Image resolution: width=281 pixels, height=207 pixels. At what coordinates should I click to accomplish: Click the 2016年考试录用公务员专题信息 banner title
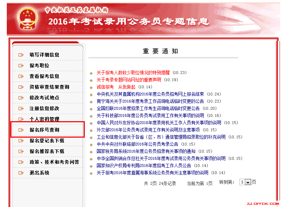click(128, 21)
